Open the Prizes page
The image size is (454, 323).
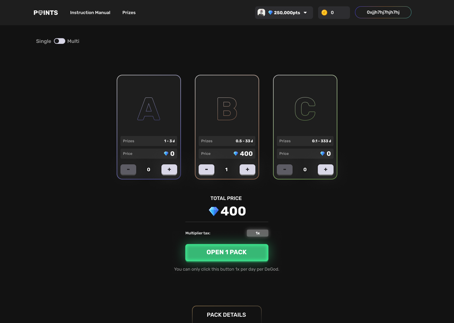click(129, 13)
